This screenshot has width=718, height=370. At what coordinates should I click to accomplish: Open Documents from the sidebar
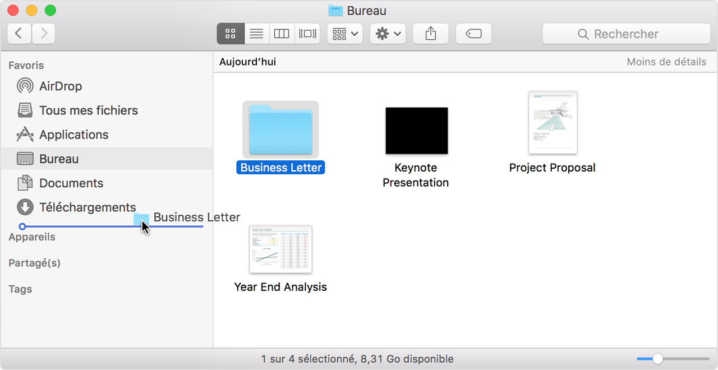click(107, 183)
